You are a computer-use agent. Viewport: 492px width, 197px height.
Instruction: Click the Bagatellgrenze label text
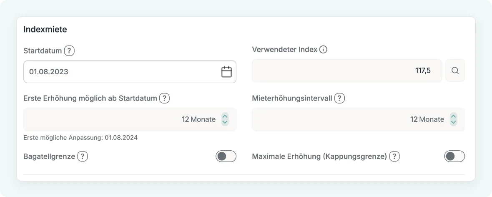pyautogui.click(x=49, y=156)
